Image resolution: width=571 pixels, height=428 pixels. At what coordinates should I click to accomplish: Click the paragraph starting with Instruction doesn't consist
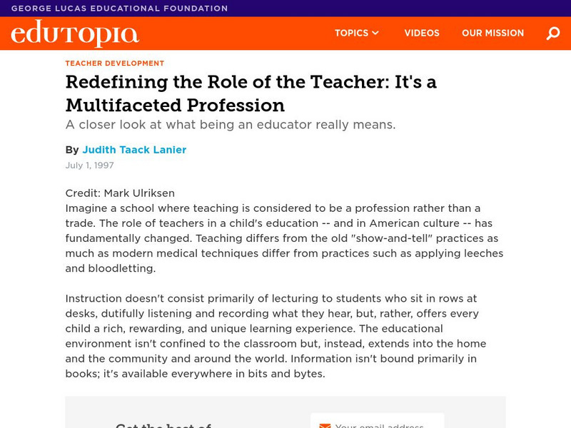point(276,336)
